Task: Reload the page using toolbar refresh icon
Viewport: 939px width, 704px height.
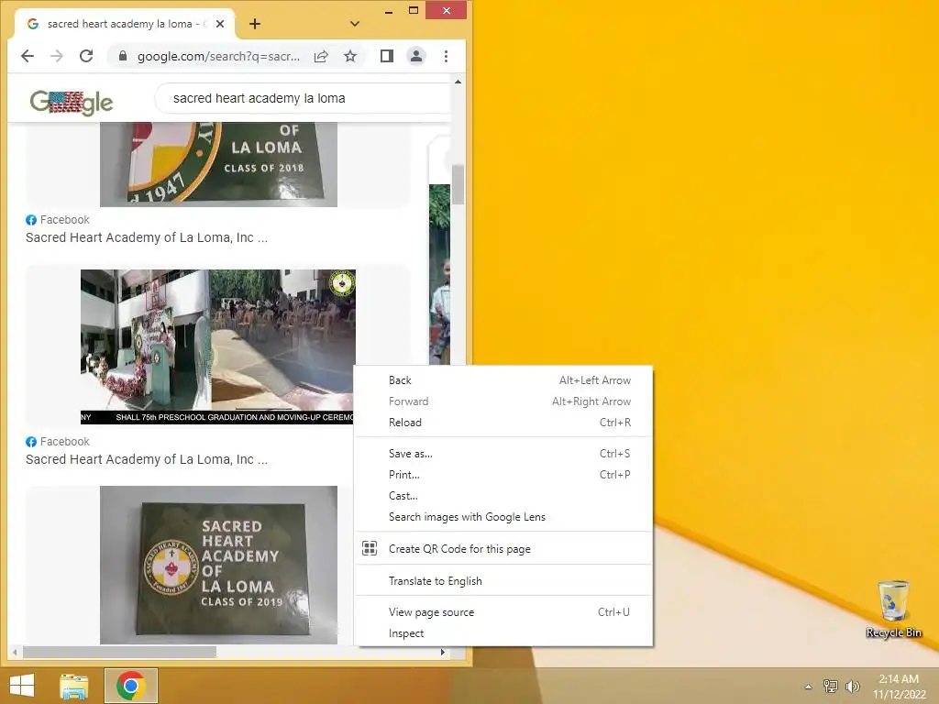Action: coord(86,56)
